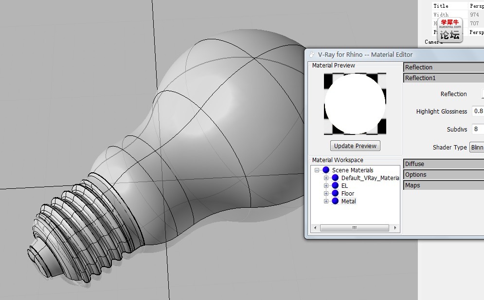The width and height of the screenshot is (484, 300).
Task: Expand the Floor material node
Action: click(326, 193)
